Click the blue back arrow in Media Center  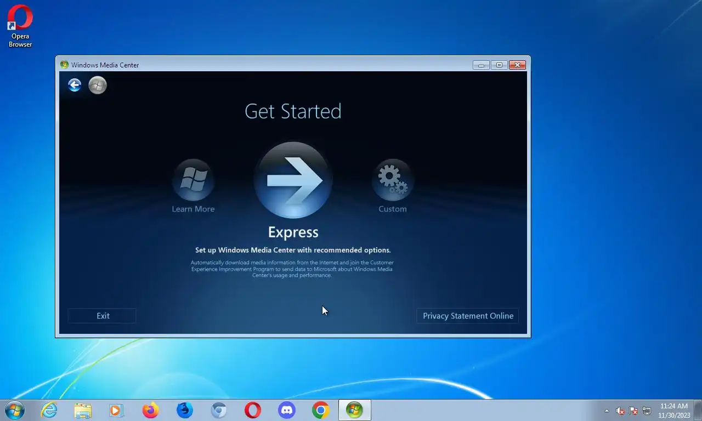click(75, 85)
